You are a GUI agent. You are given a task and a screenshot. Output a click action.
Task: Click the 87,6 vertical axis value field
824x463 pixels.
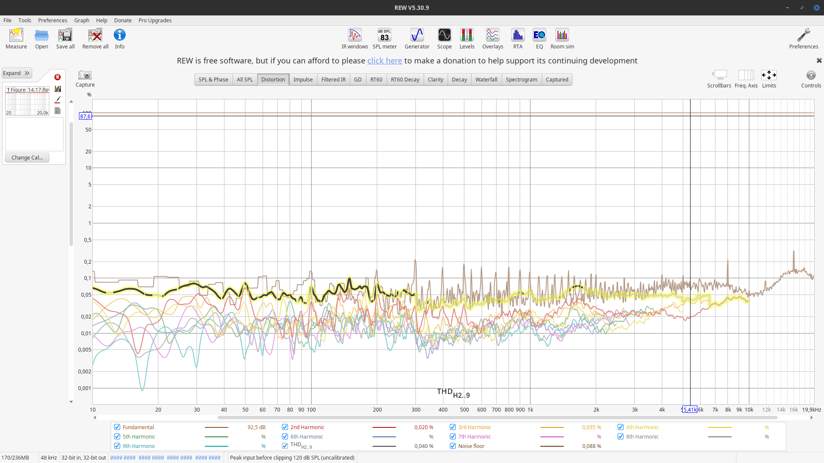click(x=85, y=116)
